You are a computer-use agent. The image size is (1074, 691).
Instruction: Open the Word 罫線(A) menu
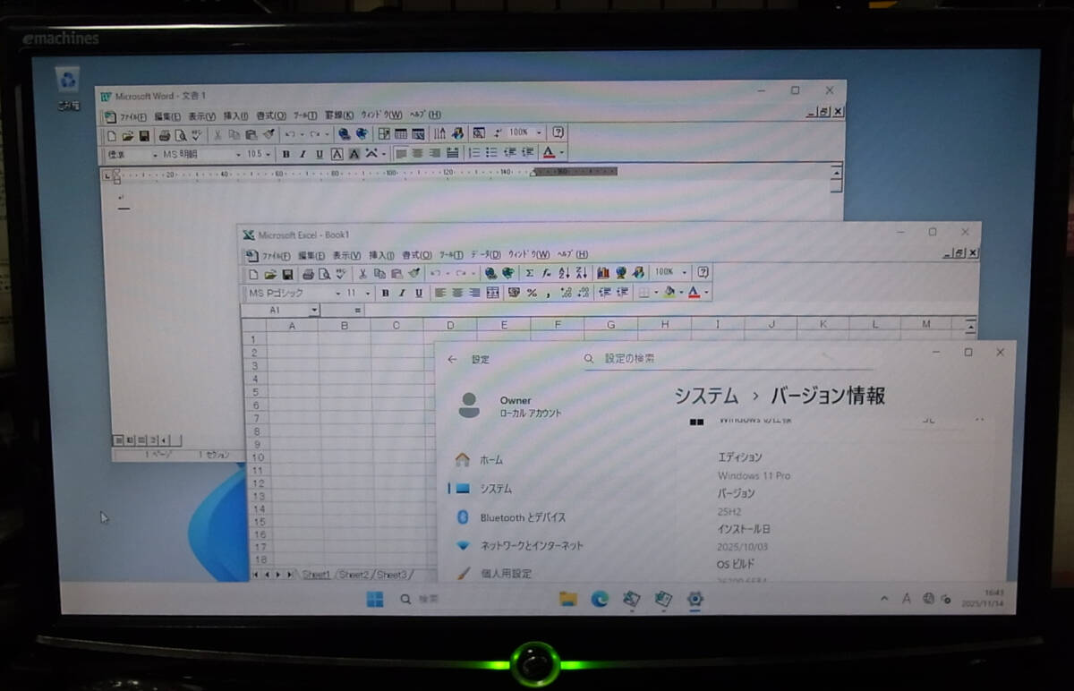pyautogui.click(x=339, y=115)
